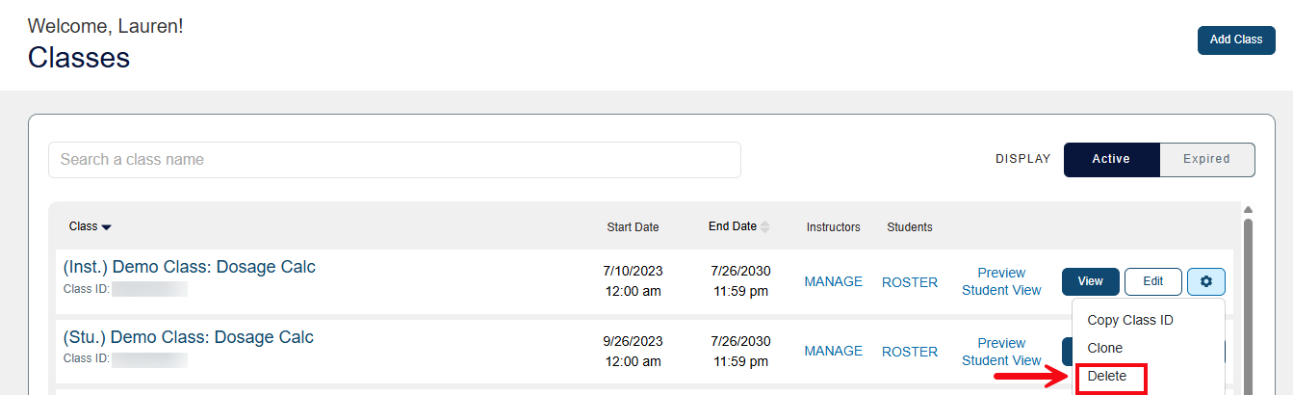The width and height of the screenshot is (1293, 395).
Task: Click Class ID label under Inst. Demo Class
Action: [x=87, y=289]
